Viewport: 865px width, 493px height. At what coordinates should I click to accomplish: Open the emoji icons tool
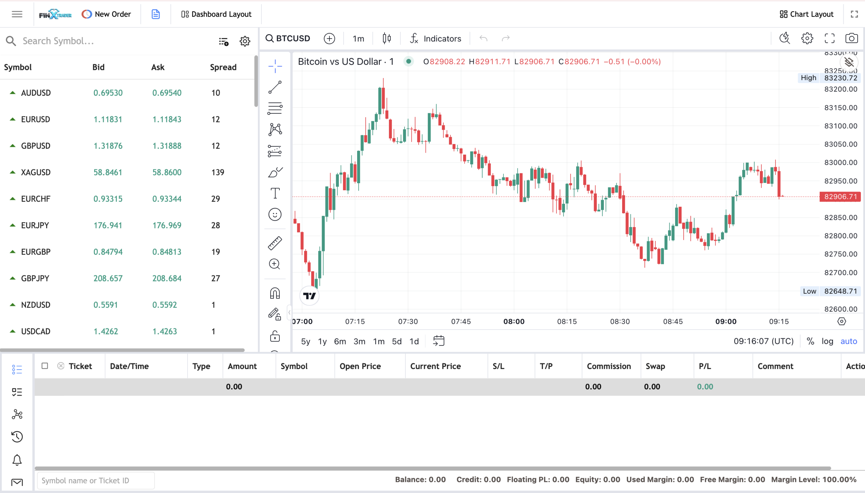pos(275,215)
